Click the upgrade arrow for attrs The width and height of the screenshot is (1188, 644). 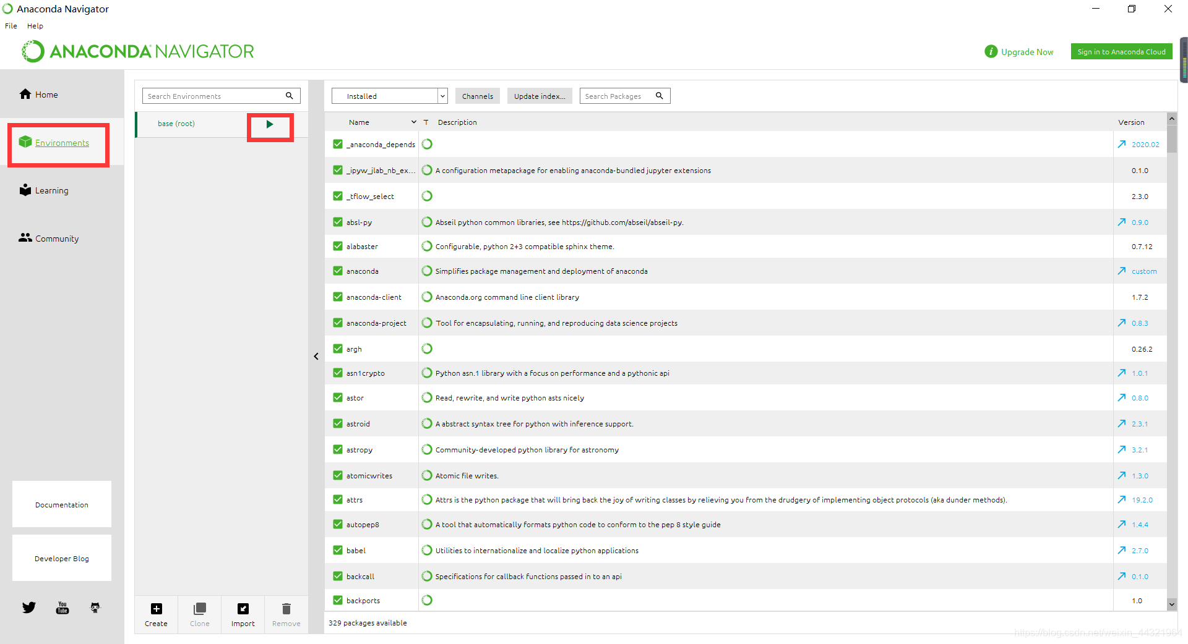pyautogui.click(x=1122, y=499)
